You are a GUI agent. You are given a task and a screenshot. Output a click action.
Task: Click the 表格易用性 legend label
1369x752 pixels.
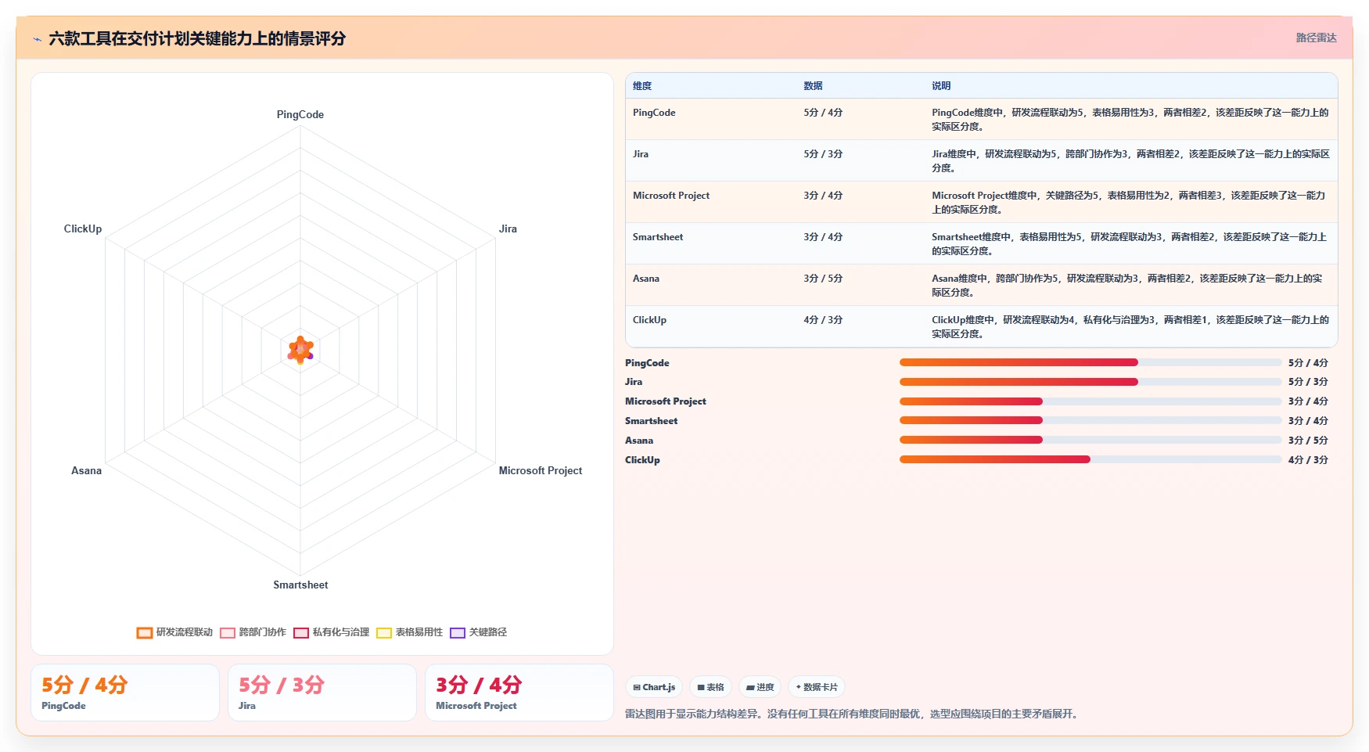click(419, 632)
